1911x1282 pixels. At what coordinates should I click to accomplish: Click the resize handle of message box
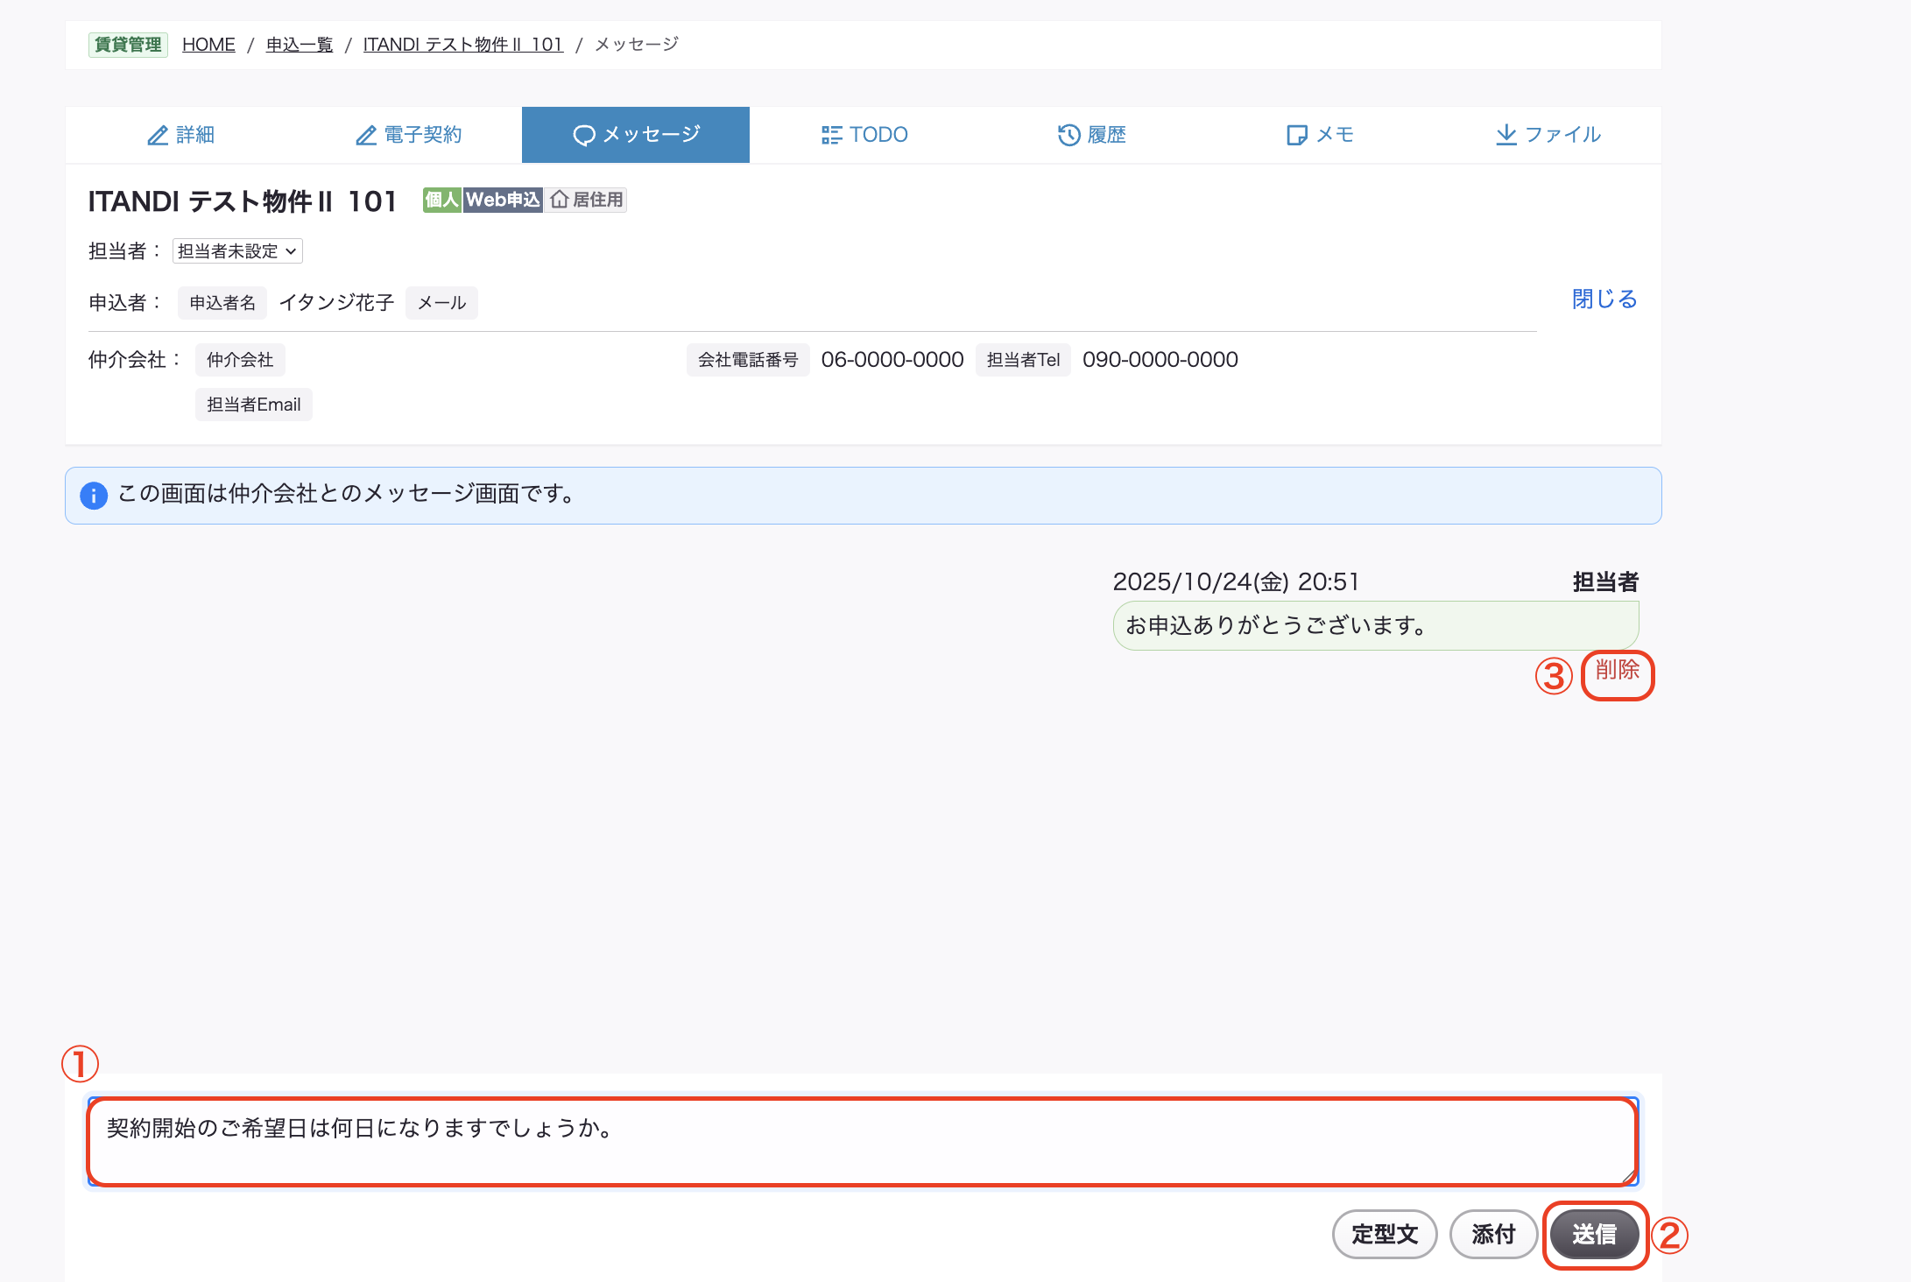point(1628,1176)
